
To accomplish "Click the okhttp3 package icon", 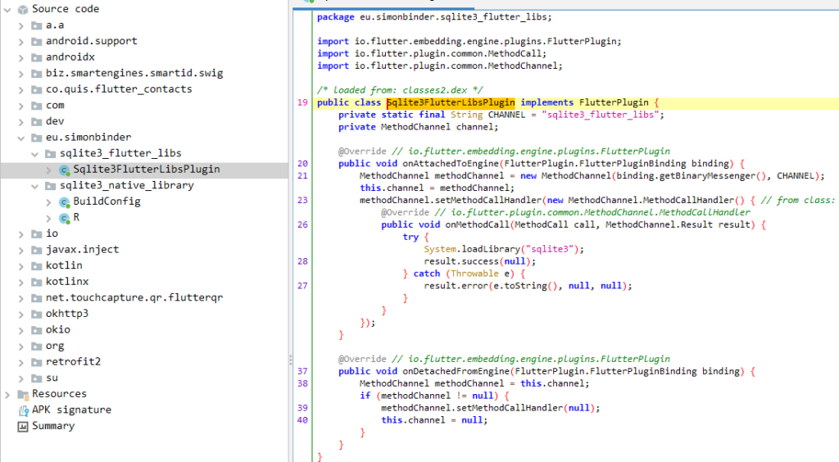I will tap(36, 314).
